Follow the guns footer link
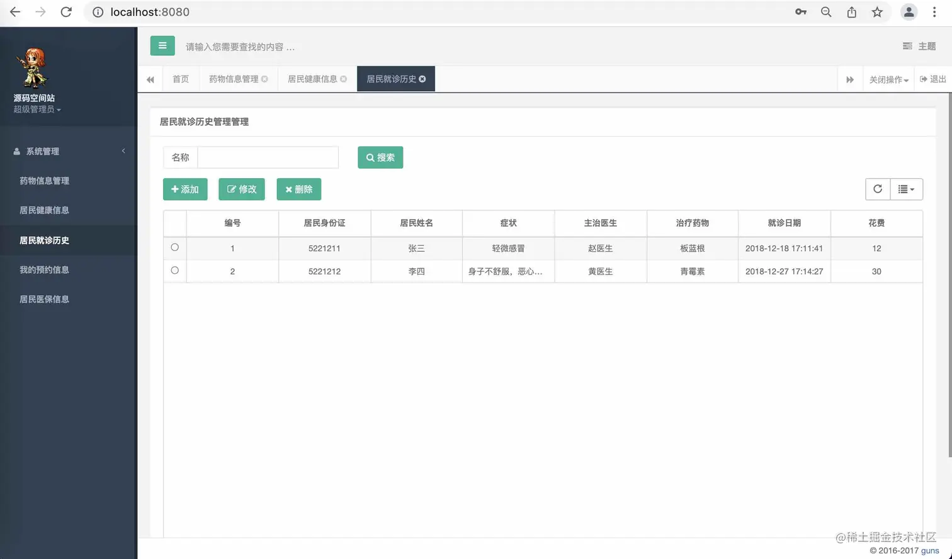Viewport: 952px width, 559px height. click(x=930, y=550)
